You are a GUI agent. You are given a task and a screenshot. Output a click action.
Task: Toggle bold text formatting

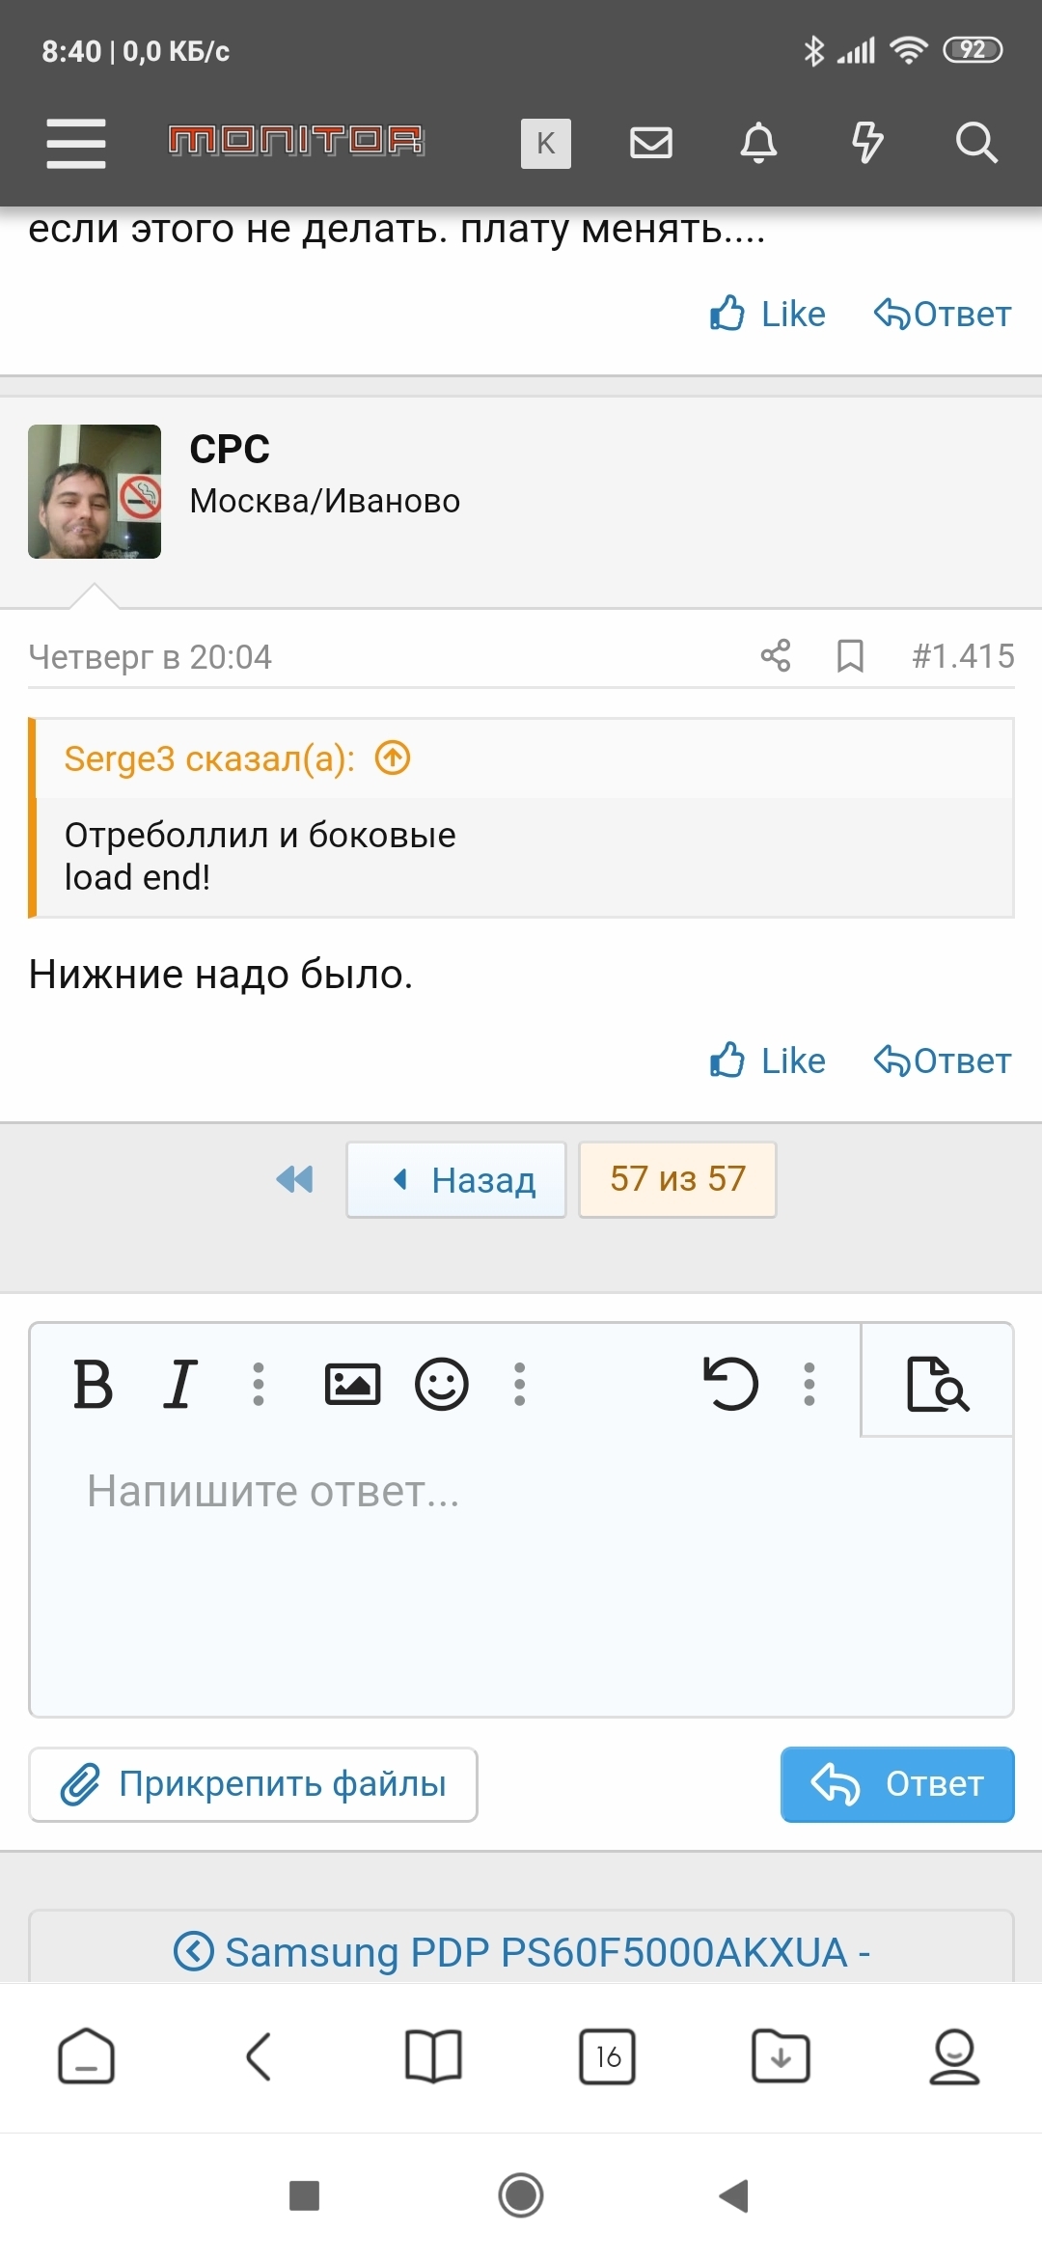click(x=94, y=1385)
